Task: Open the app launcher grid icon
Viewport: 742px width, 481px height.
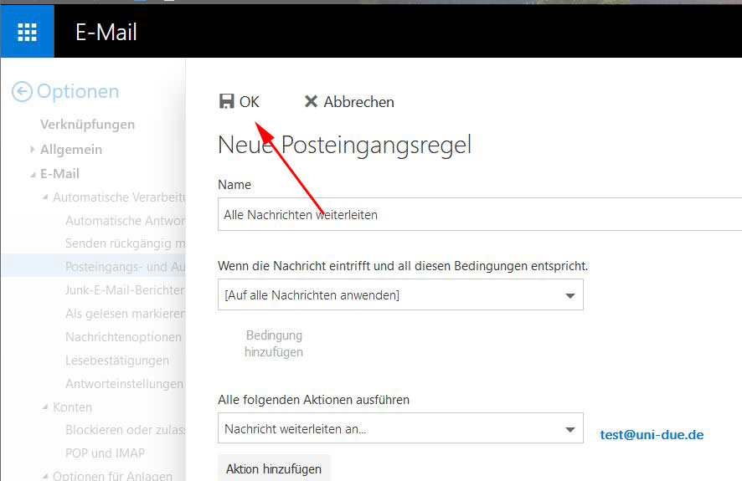Action: (27, 32)
